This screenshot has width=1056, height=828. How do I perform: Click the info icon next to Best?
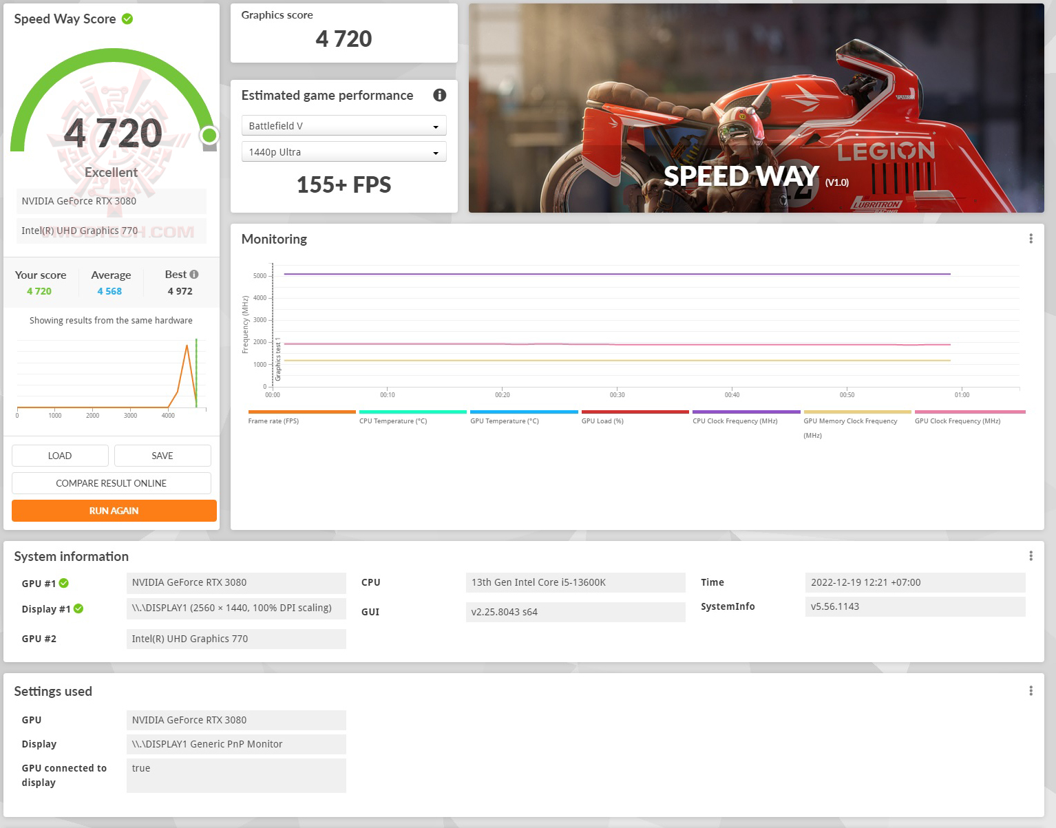coord(194,274)
